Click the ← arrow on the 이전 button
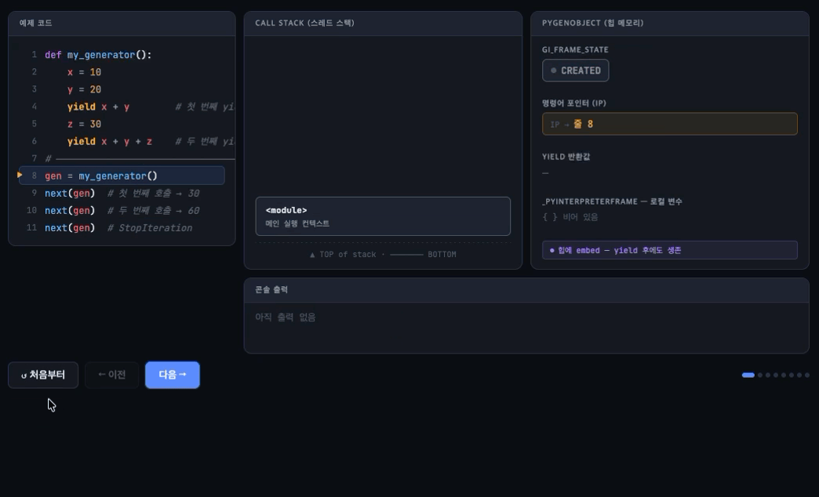 pos(101,374)
